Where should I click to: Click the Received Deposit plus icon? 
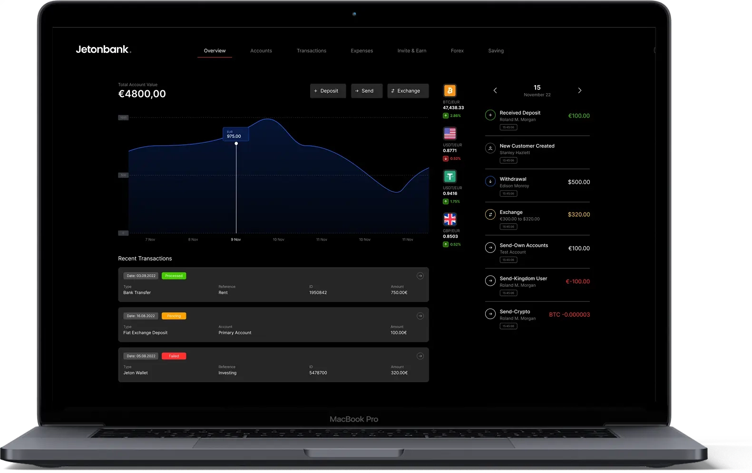click(490, 115)
